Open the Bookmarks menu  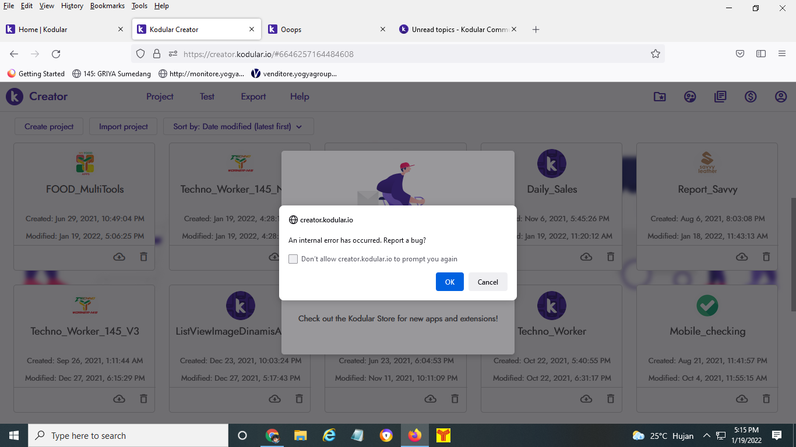coord(107,6)
